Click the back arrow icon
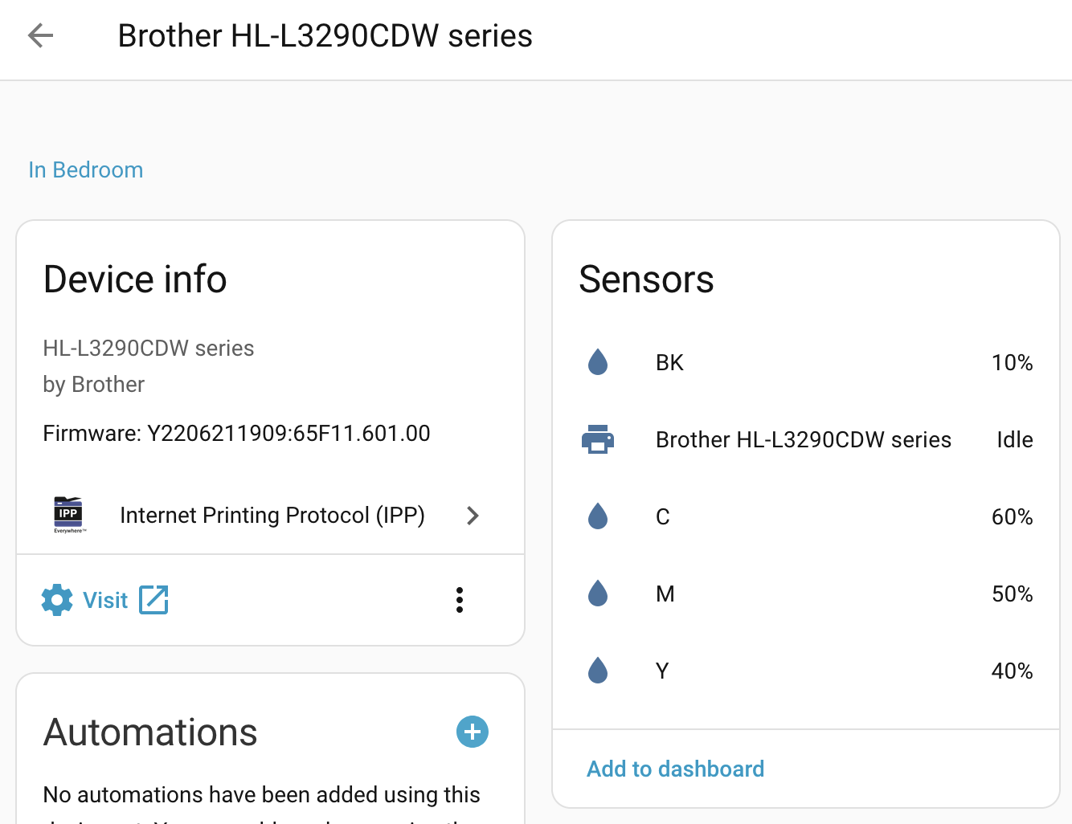Image resolution: width=1072 pixels, height=824 pixels. click(x=40, y=35)
